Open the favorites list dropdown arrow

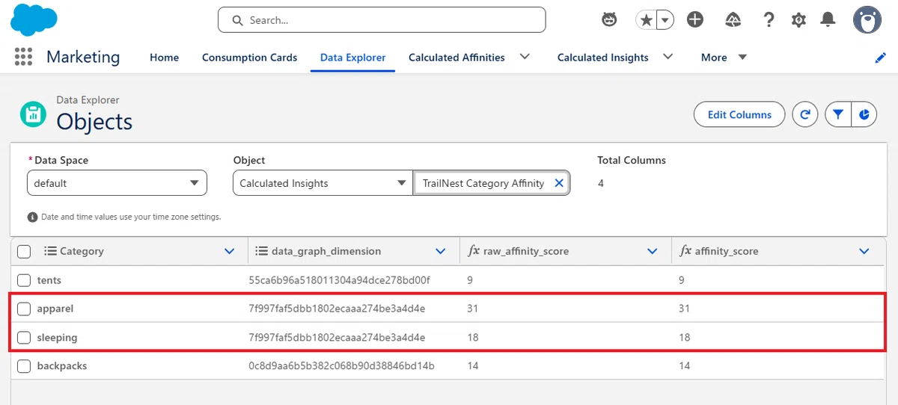click(665, 20)
